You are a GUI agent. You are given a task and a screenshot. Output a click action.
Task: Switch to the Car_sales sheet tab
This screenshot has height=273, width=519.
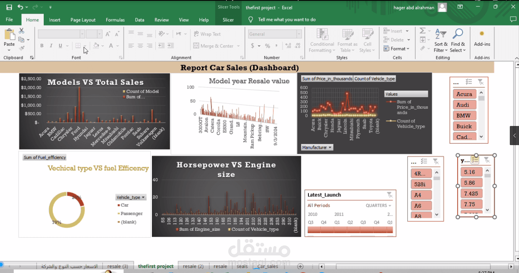click(x=268, y=266)
